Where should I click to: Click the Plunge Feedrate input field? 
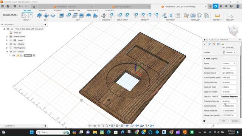[x=229, y=111]
